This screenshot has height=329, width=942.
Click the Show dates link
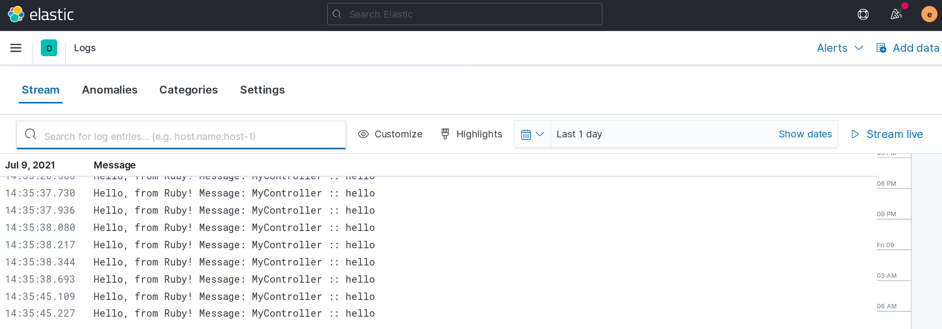click(x=805, y=134)
